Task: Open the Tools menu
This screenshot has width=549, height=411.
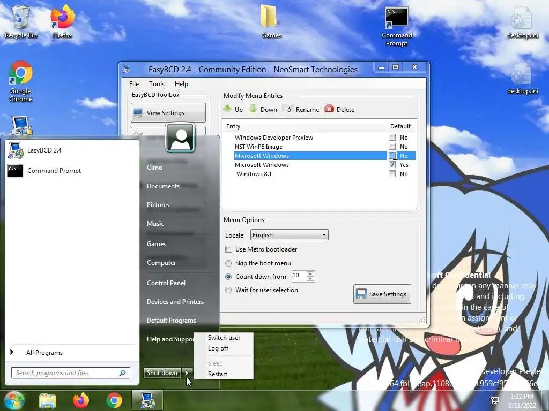Action: pyautogui.click(x=157, y=84)
